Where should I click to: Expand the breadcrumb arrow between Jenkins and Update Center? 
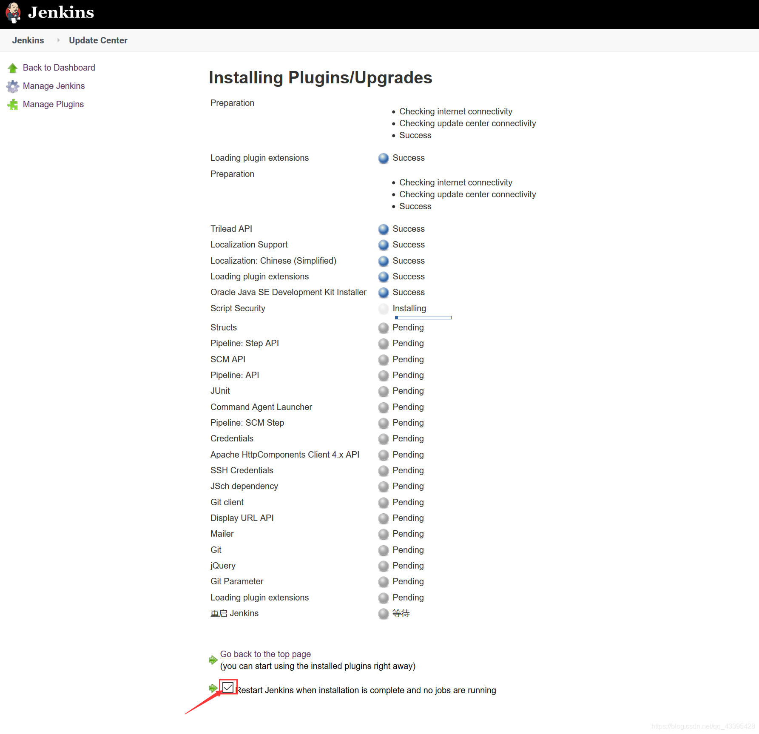tap(58, 40)
